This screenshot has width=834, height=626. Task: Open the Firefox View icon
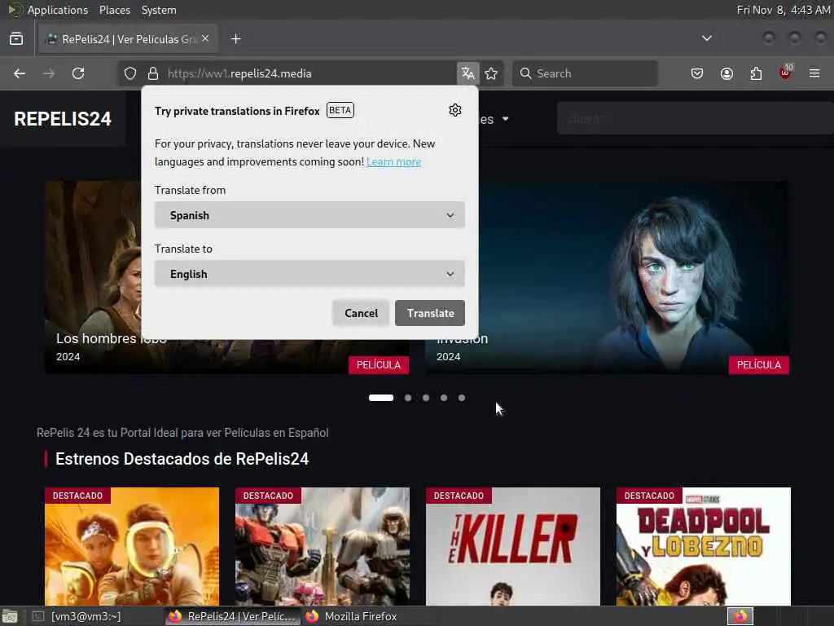point(16,39)
